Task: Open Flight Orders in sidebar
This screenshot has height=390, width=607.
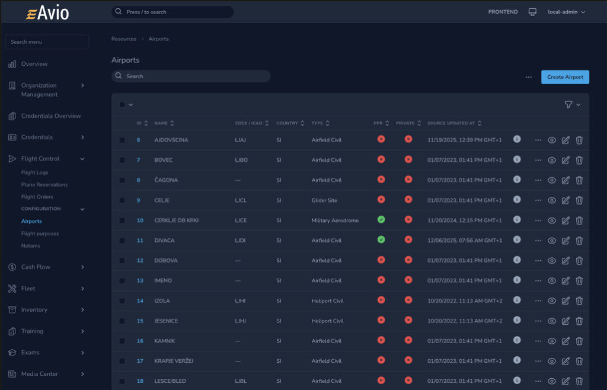Action: point(37,197)
